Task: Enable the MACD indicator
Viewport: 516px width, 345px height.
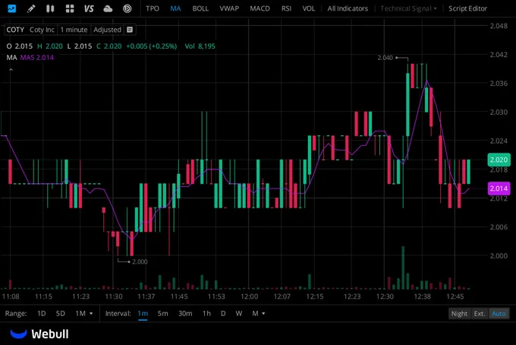Action: (x=260, y=8)
